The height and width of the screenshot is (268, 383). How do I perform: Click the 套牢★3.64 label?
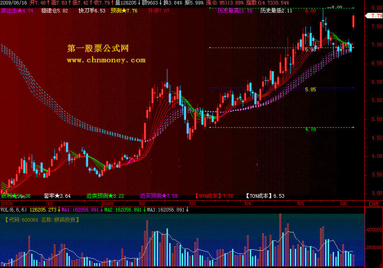57,196
